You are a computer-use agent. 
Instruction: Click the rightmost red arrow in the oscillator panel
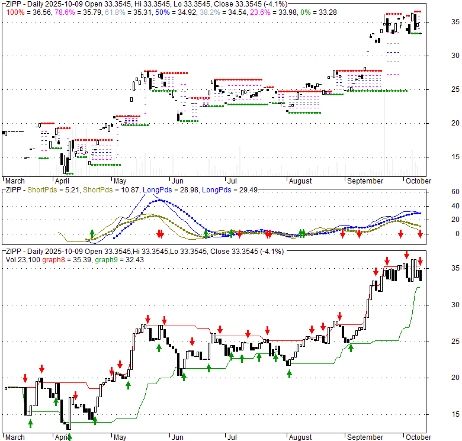click(420, 234)
